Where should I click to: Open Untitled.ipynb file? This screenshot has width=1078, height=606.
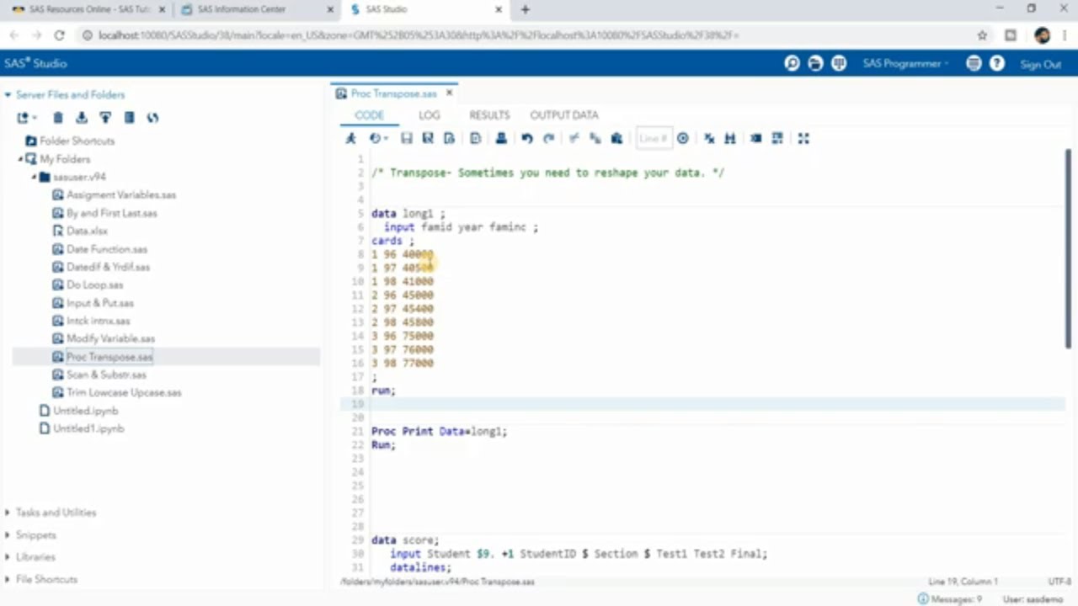[85, 411]
